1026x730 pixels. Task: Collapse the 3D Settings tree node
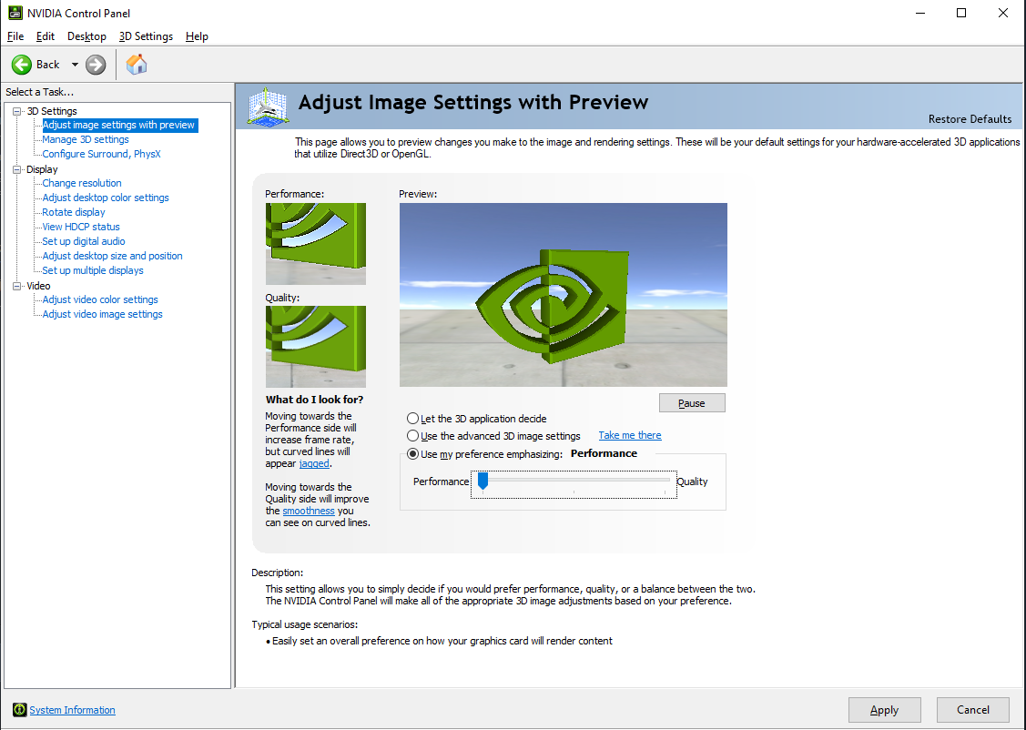(17, 111)
